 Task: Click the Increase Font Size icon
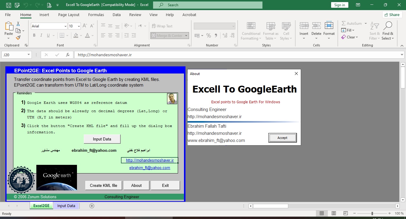click(85, 26)
